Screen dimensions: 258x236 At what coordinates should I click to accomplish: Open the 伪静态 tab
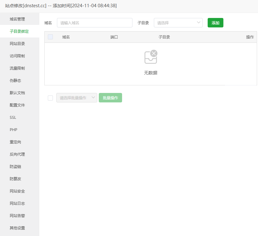point(15,81)
